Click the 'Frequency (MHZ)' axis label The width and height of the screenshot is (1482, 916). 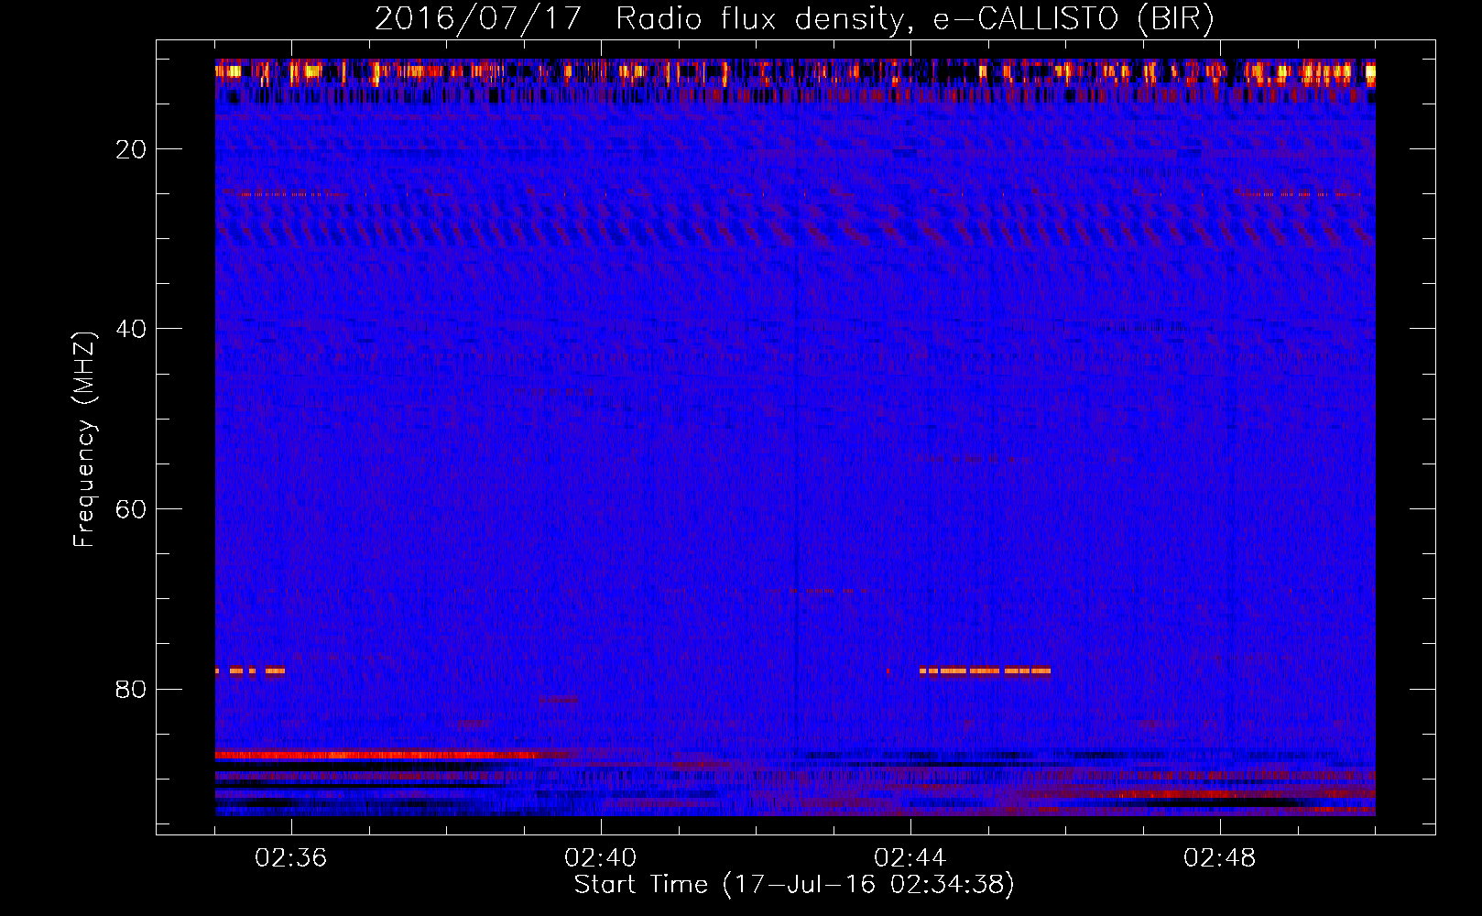click(x=84, y=440)
